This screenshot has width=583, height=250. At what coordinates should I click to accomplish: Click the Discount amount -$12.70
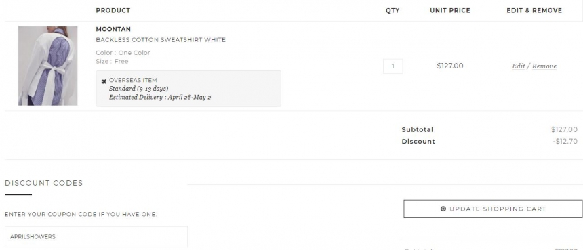point(565,141)
